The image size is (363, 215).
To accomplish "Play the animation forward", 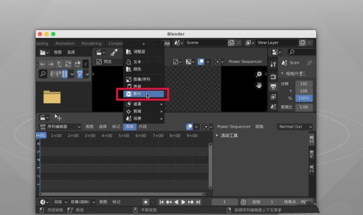I will coord(183,202).
